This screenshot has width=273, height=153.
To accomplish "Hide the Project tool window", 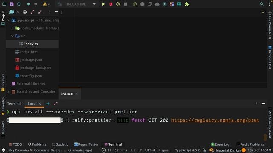I will click(56, 12).
